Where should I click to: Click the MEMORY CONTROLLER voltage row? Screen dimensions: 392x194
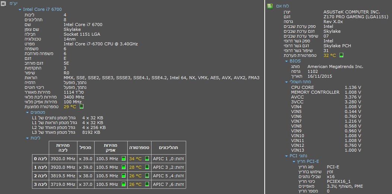tap(326, 92)
